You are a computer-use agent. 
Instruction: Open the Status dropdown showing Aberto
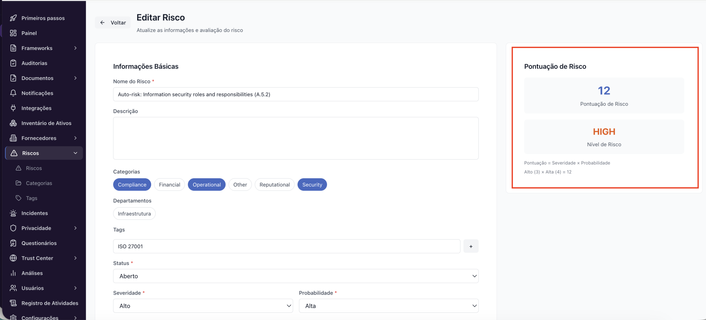pyautogui.click(x=296, y=276)
